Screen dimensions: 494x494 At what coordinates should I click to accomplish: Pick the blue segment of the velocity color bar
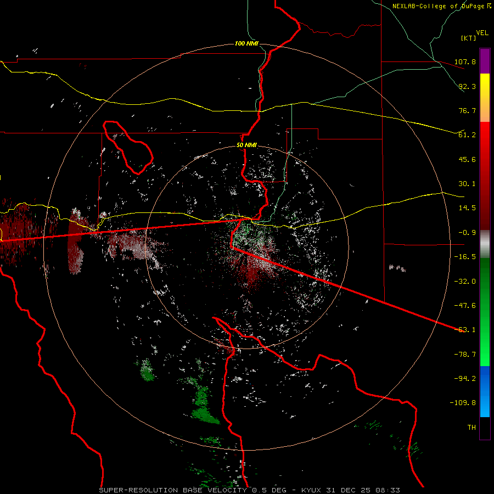click(485, 391)
